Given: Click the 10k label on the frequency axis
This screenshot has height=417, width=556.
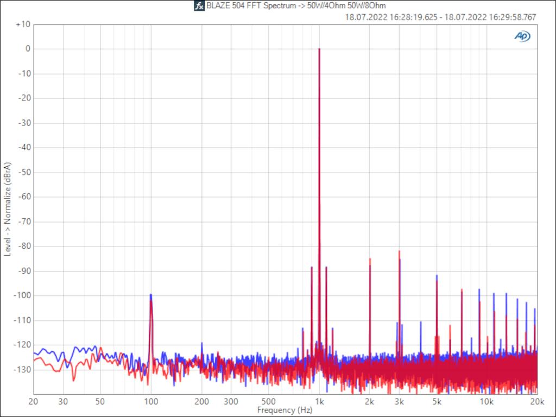Looking at the screenshot, I should (486, 402).
